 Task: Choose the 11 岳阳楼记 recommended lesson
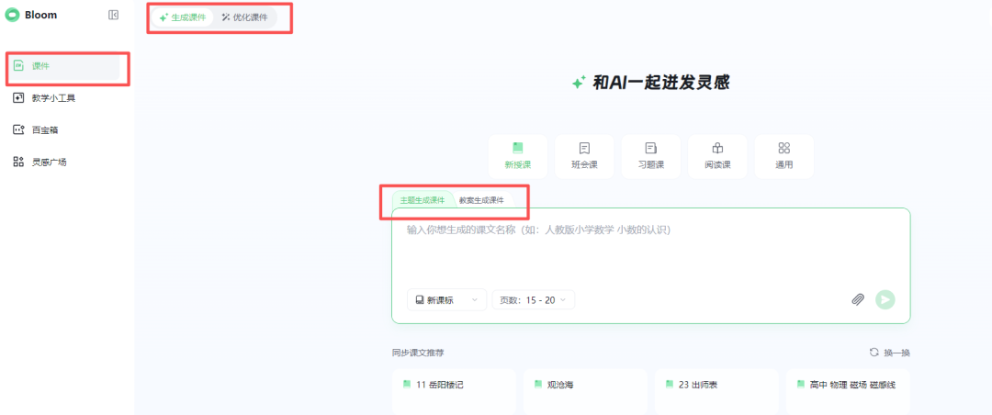pyautogui.click(x=454, y=391)
